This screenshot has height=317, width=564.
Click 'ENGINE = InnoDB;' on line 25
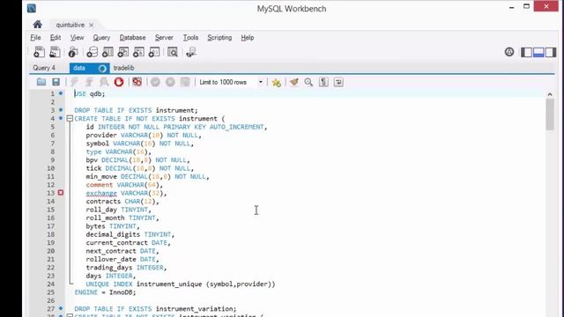(106, 292)
